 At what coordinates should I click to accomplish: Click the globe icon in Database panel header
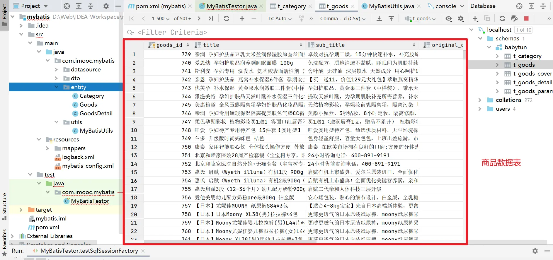[x=519, y=6]
